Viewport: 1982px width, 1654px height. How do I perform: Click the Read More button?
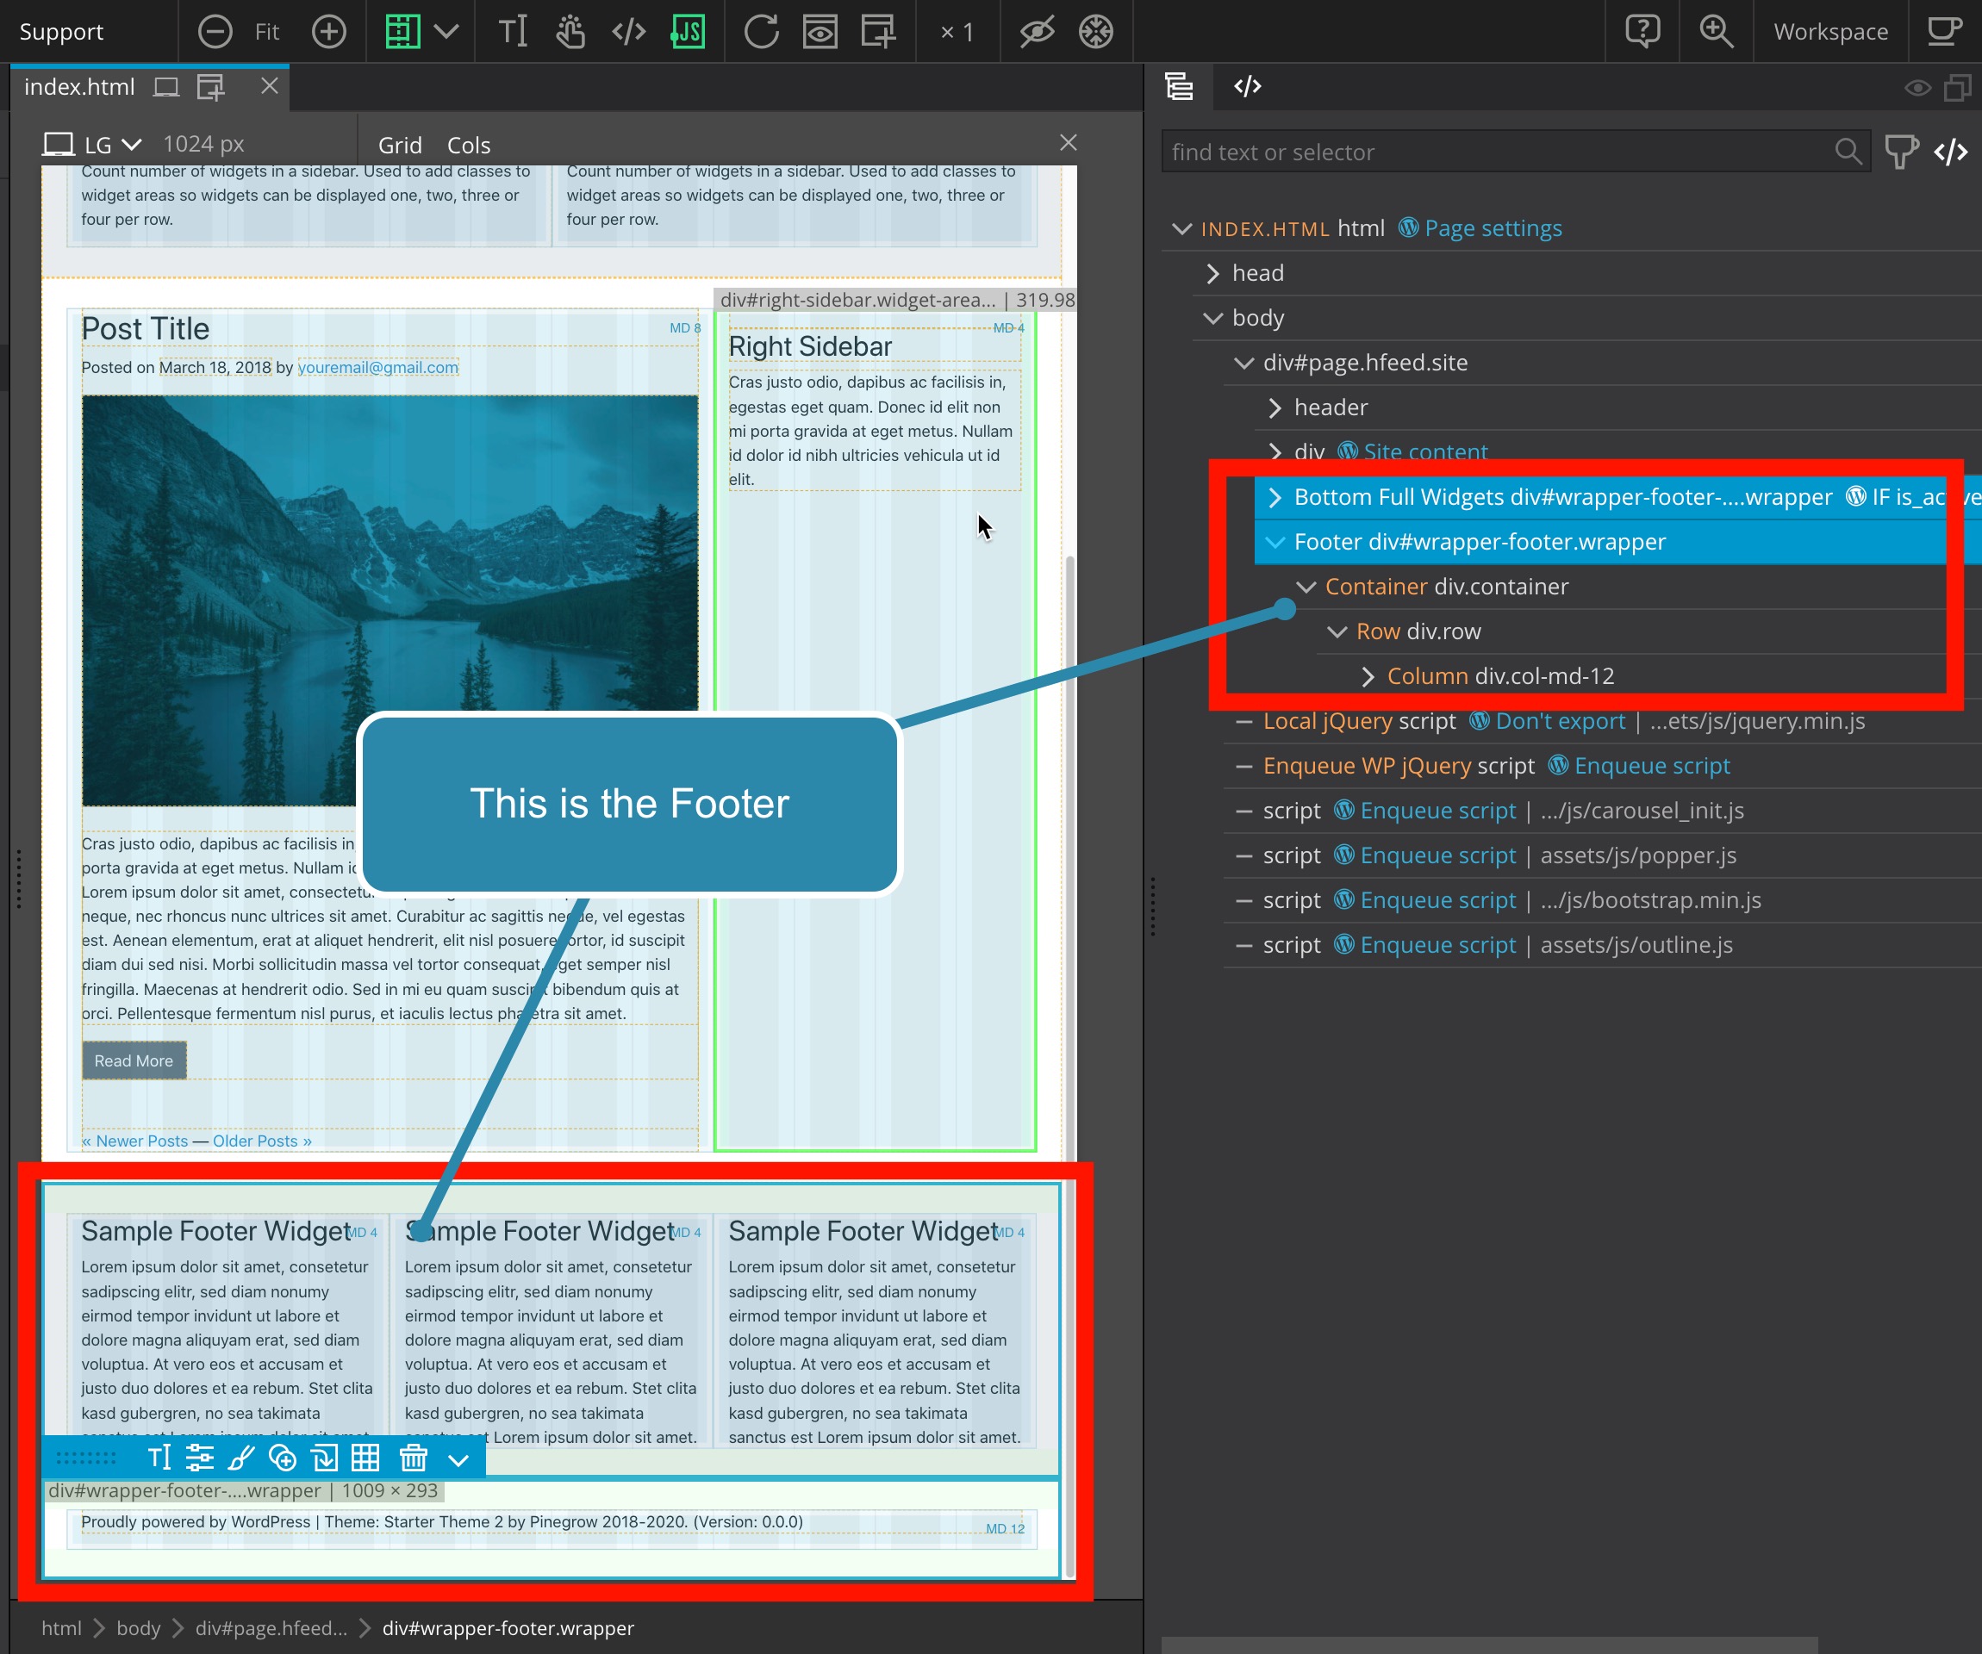[134, 1060]
